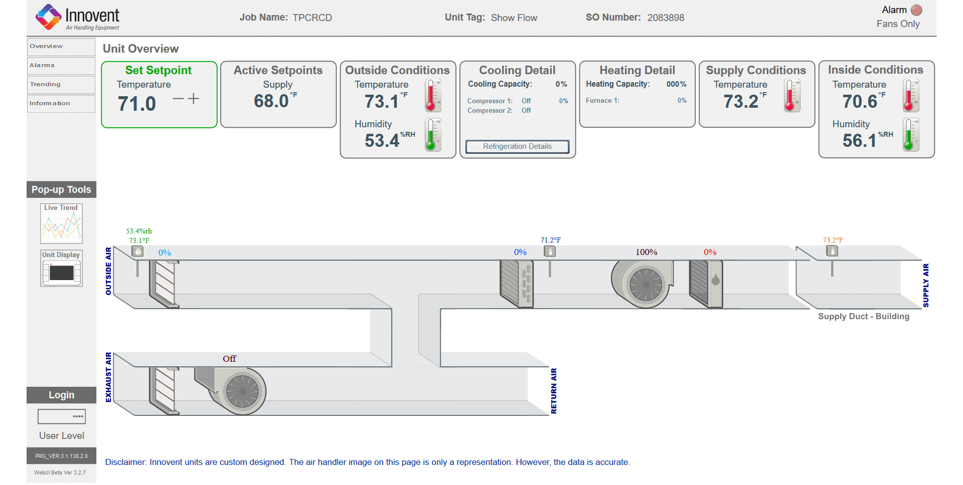Click the setpoint value 71.0

[x=137, y=104]
